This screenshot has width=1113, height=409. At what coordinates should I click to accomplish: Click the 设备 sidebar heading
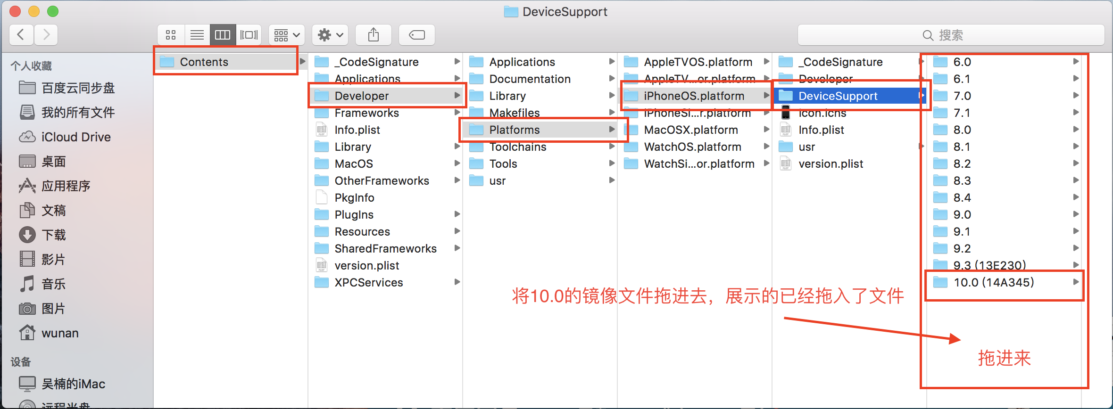tap(21, 362)
